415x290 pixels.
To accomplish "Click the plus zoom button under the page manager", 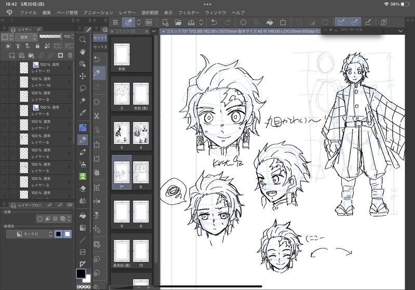I will click(x=149, y=287).
